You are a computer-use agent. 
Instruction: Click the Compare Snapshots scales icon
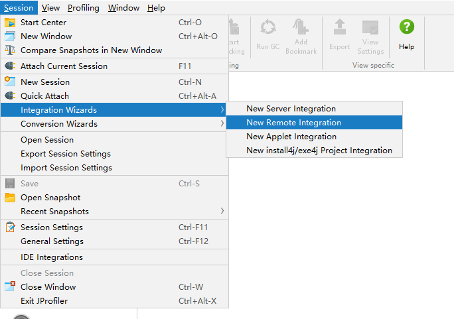pyautogui.click(x=10, y=50)
